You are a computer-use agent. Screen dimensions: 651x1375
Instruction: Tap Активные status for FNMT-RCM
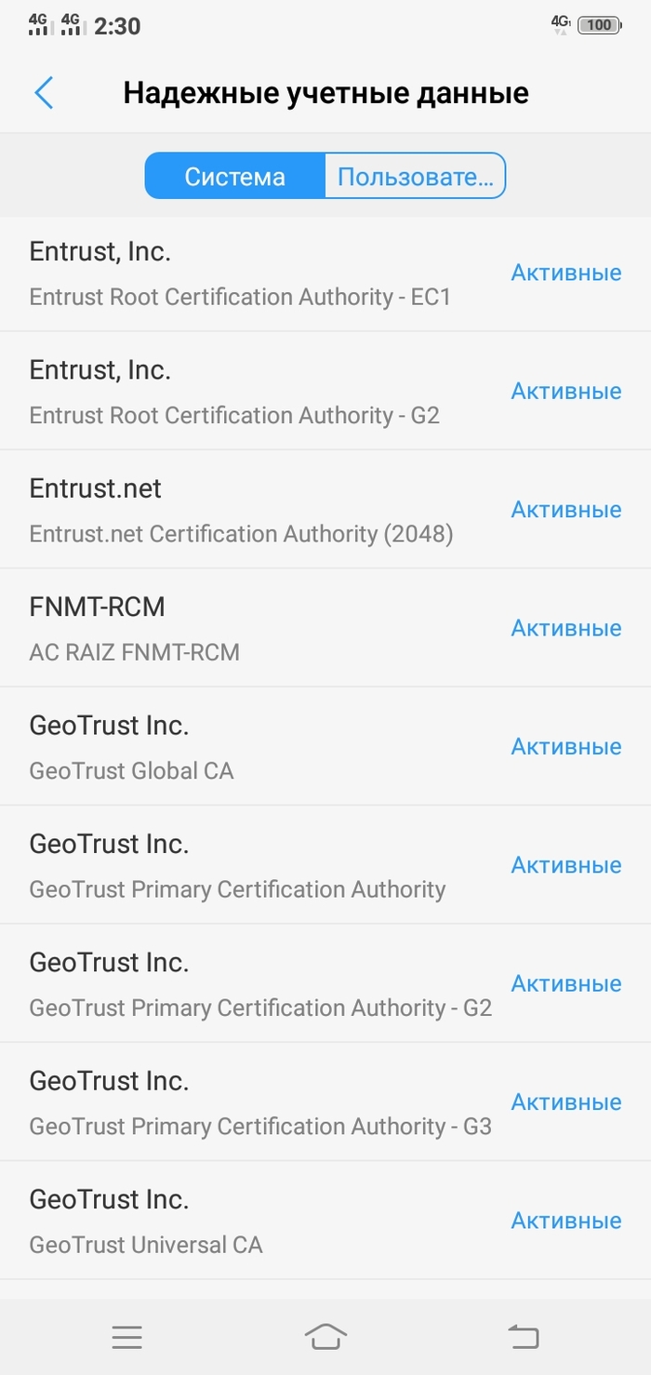point(565,628)
